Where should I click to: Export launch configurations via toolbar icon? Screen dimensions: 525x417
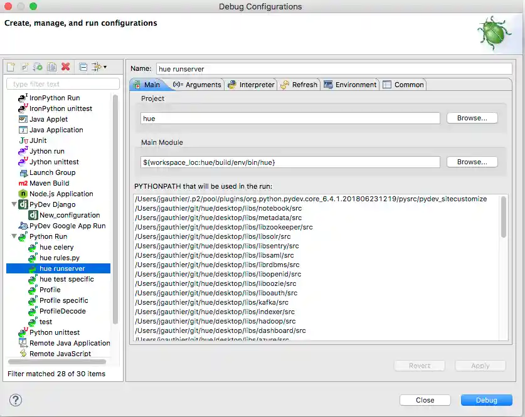click(x=39, y=67)
